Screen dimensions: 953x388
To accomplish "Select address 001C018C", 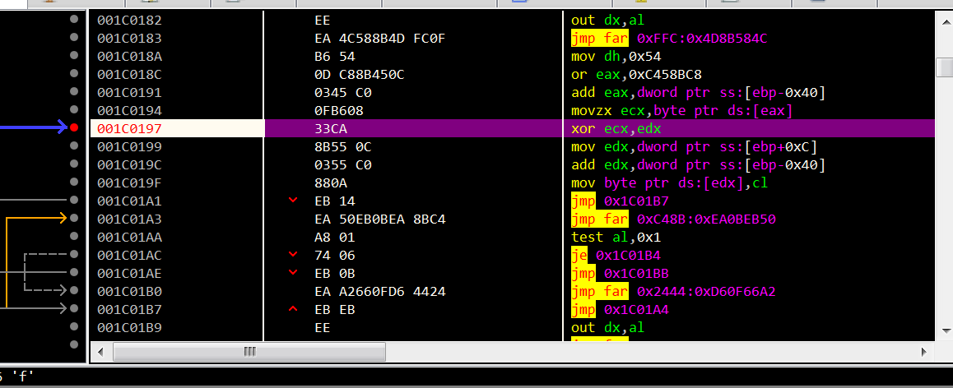I will [x=129, y=75].
